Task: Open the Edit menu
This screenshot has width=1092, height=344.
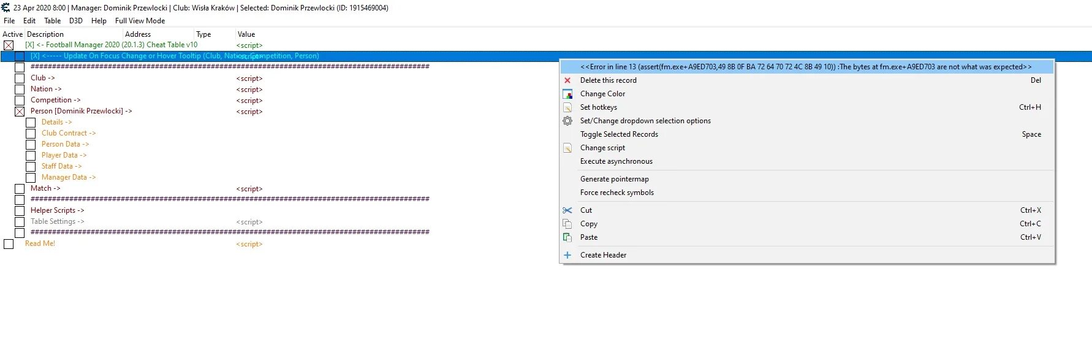Action: pos(29,21)
